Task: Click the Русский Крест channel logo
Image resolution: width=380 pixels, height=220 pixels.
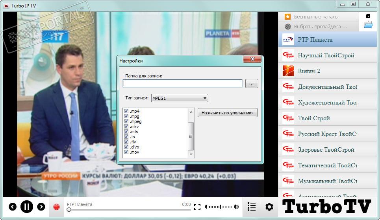Action: [288, 134]
